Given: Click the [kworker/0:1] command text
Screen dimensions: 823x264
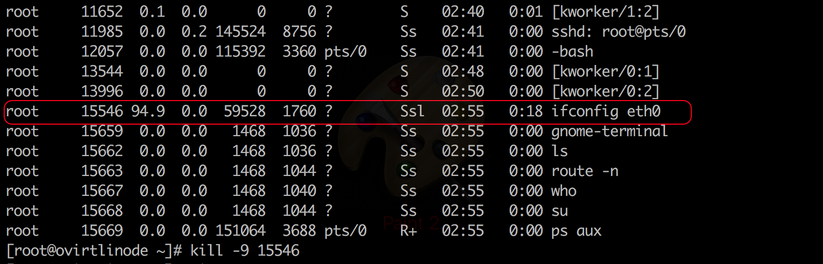Looking at the screenshot, I should [606, 71].
